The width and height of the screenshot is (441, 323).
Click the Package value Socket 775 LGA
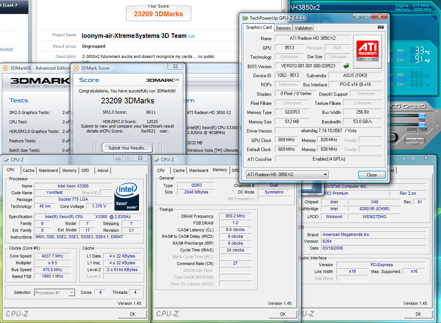tap(73, 199)
